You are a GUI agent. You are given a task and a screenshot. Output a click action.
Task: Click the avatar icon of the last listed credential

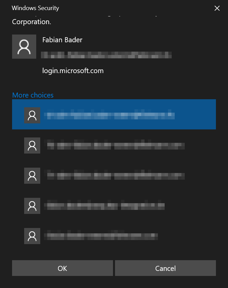(x=32, y=236)
